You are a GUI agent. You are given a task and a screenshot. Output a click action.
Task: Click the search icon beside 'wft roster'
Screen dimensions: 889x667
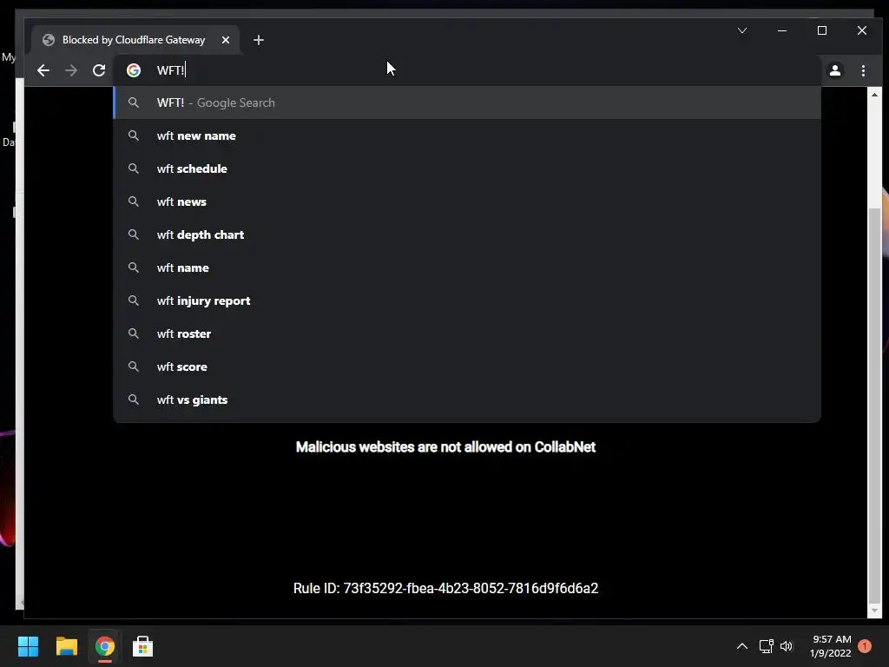(133, 333)
